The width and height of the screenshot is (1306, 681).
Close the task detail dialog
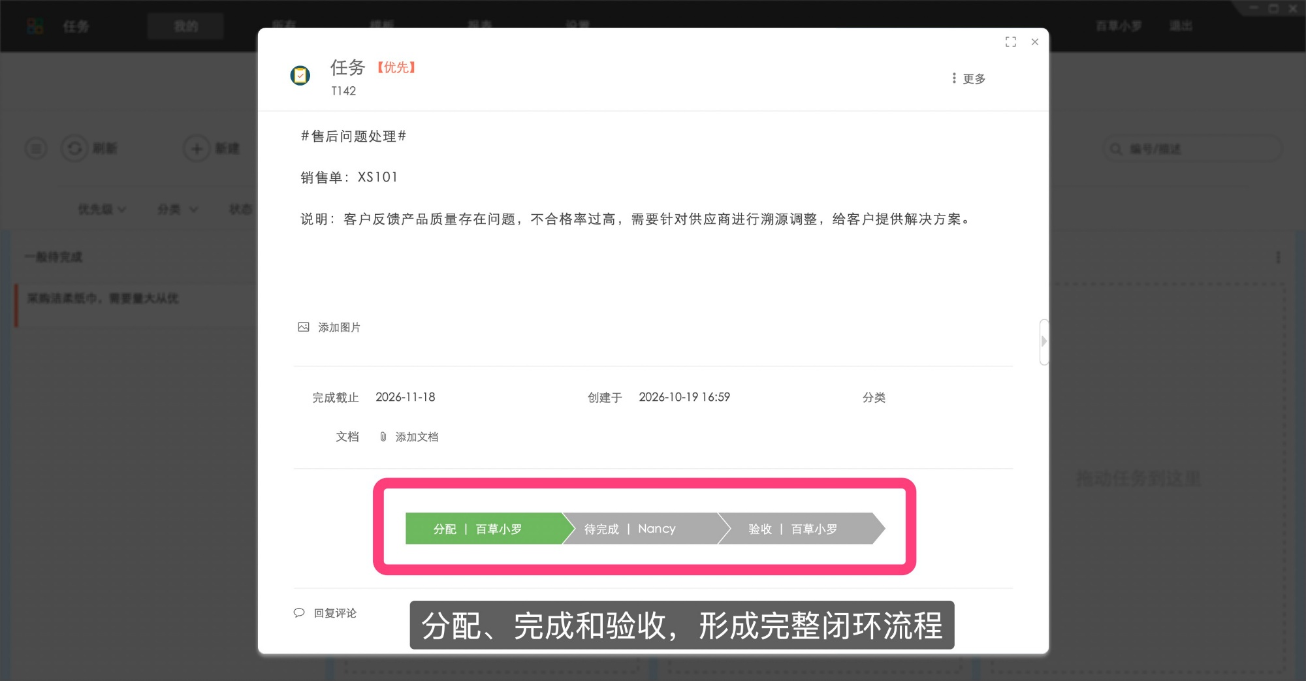1035,42
